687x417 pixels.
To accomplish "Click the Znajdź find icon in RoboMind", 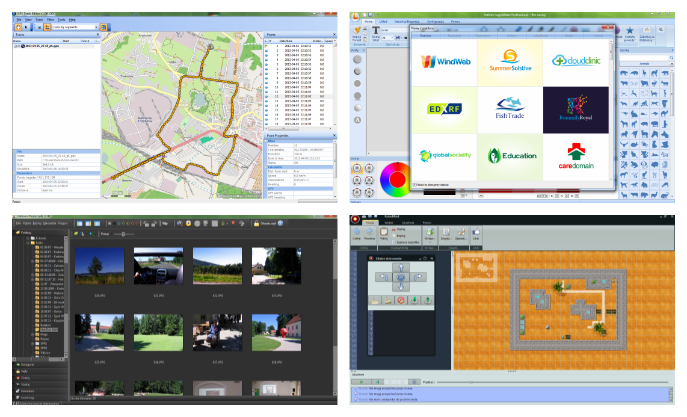I will 446,231.
